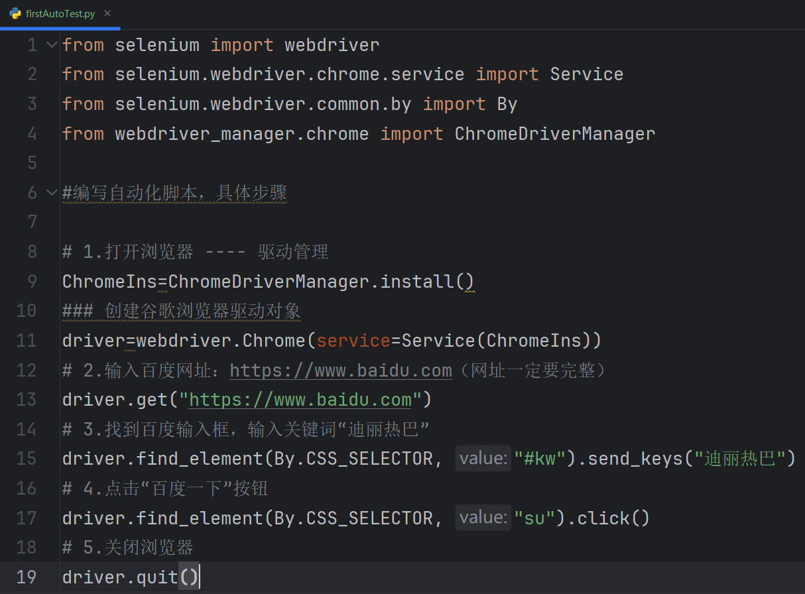Click the word ChromeDriverManager on line 4
Screen dimensions: 805x594
pos(555,134)
